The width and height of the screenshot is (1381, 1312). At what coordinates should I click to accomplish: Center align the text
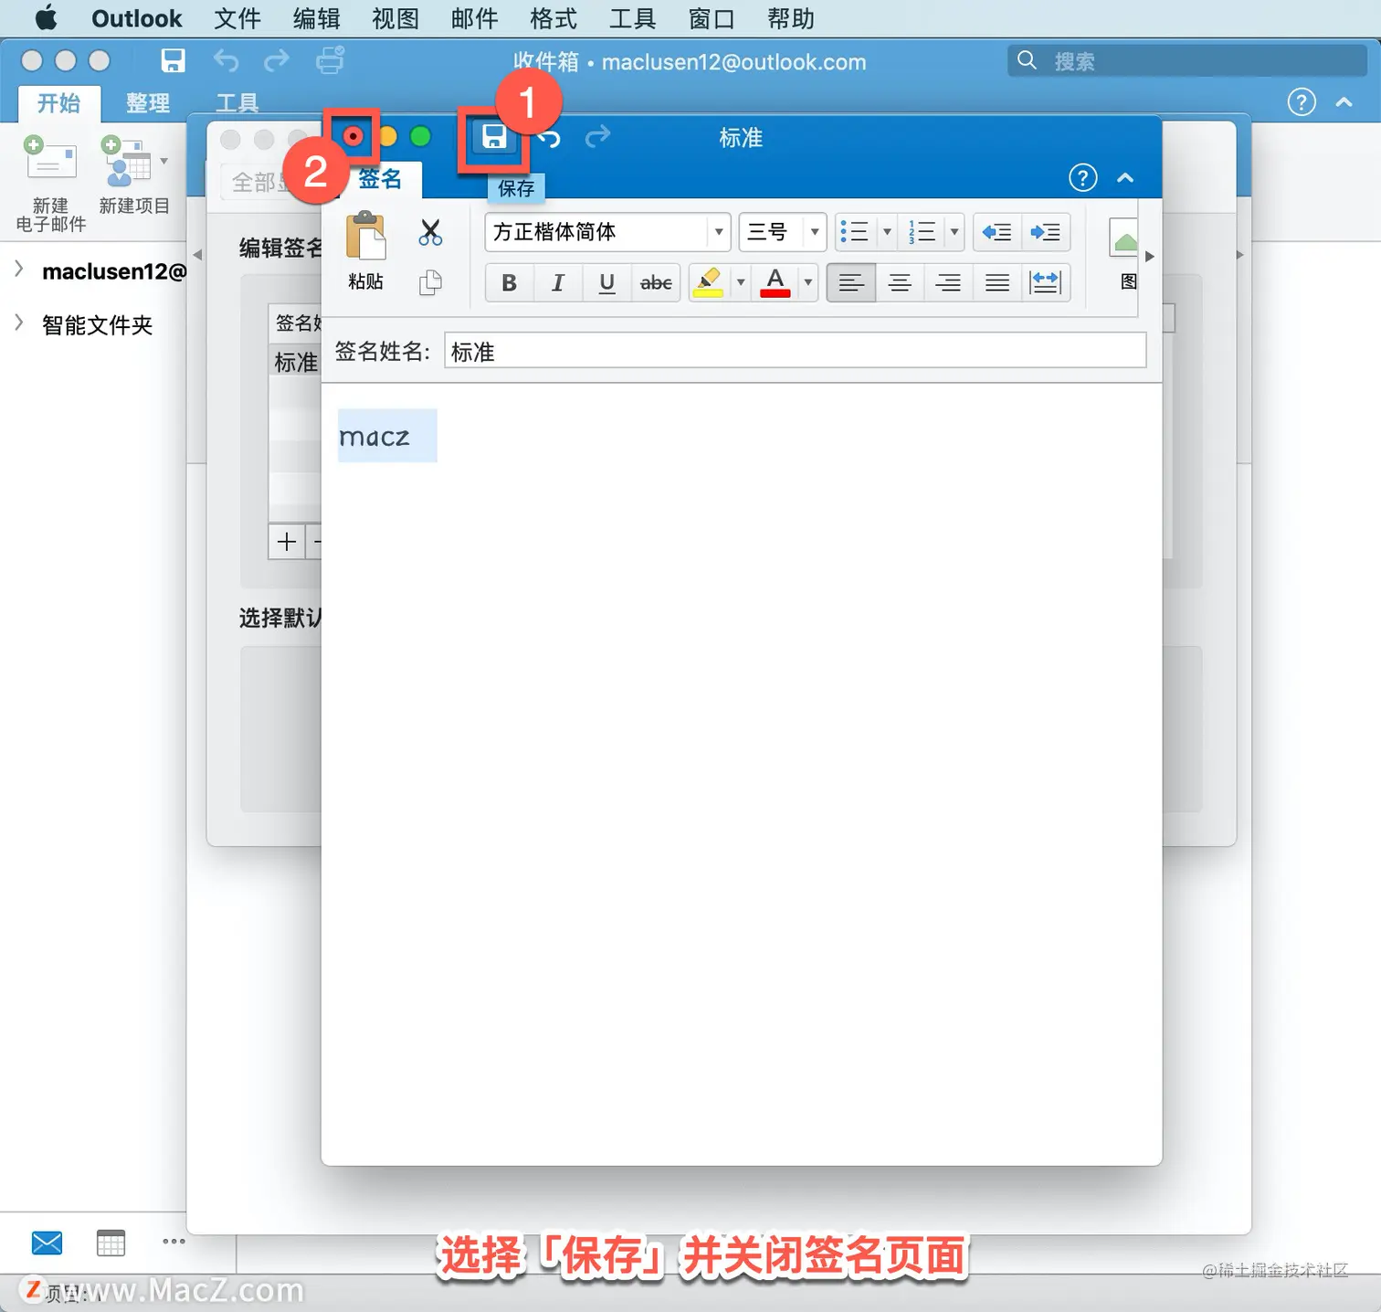pos(900,283)
